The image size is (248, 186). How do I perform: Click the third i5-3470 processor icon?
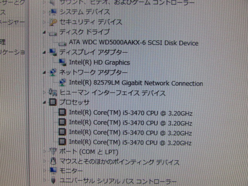62,132
